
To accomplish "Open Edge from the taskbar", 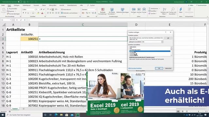I will (x=56, y=115).
